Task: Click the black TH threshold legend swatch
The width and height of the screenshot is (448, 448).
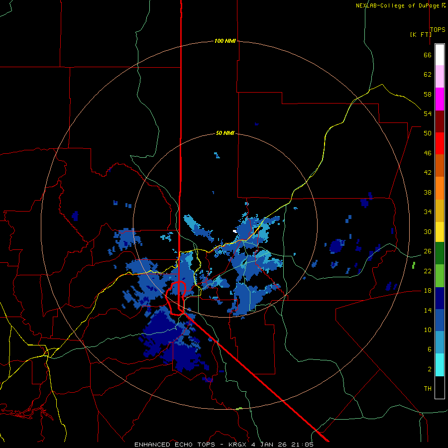Action: tap(440, 387)
